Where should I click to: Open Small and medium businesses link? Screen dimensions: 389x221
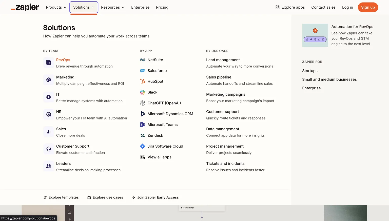point(329,79)
